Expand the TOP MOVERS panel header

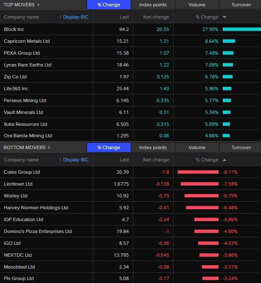pos(22,5)
